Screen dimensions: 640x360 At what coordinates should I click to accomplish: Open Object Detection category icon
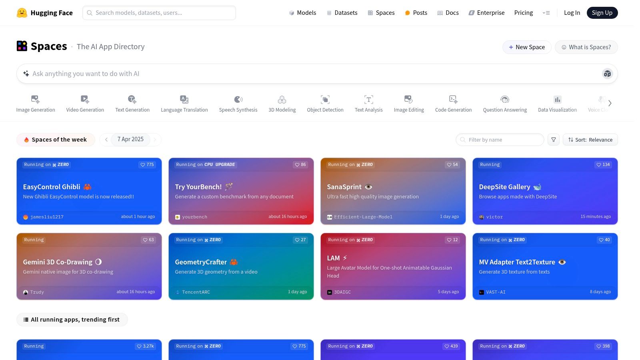[x=325, y=99]
